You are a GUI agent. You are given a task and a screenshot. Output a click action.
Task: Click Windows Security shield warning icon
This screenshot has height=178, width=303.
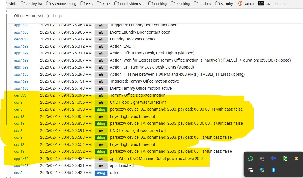click(262, 170)
